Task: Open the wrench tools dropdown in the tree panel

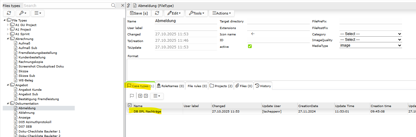Action: coord(23,13)
